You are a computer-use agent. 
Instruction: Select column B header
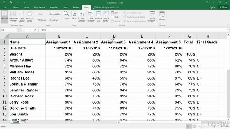tap(59, 36)
